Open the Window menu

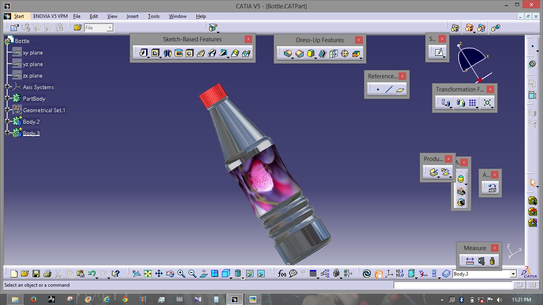coord(178,16)
